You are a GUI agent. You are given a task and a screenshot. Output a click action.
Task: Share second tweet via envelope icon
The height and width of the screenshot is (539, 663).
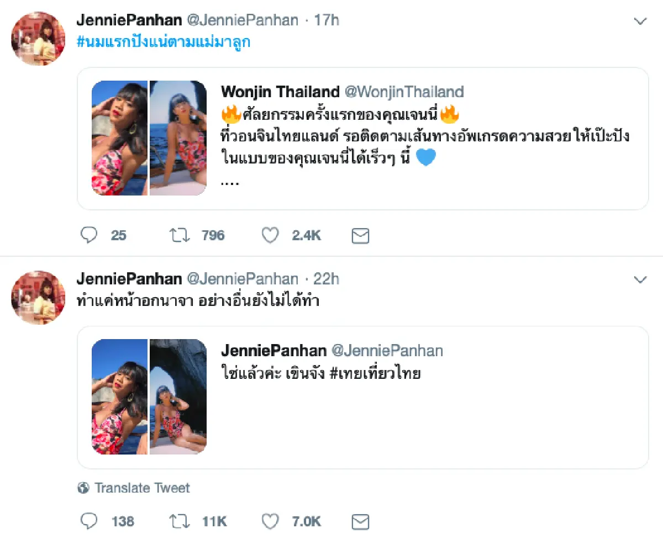[x=360, y=521]
